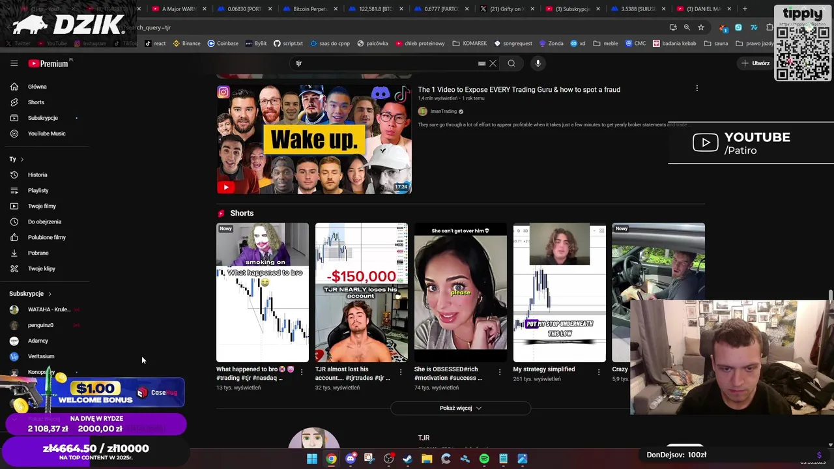Open the KOMAREK bookmark folder

click(469, 43)
